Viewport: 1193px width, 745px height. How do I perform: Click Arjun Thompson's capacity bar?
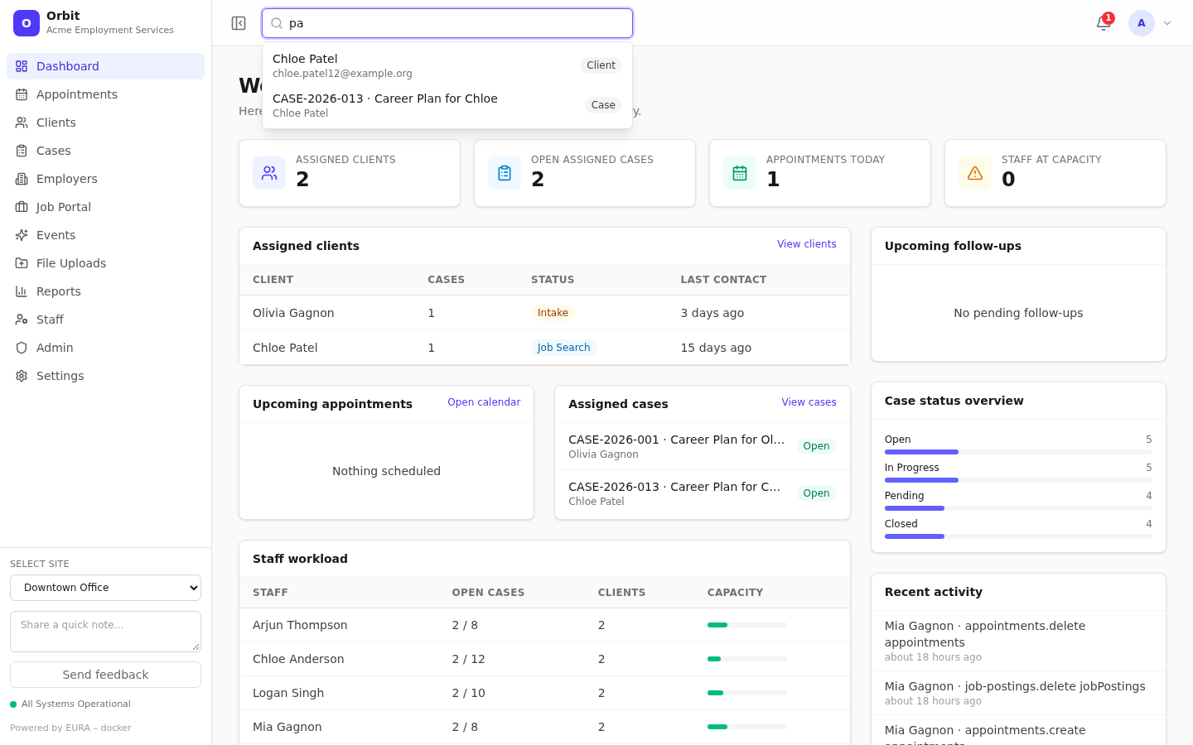coord(747,625)
